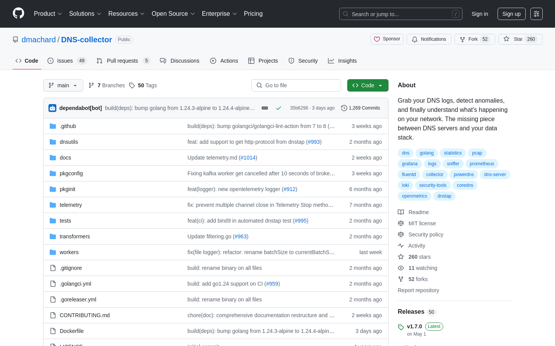Click the prometheus topic tag
The image size is (555, 346).
(x=482, y=164)
